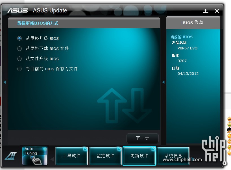Launch the Auto Tuning button
Viewport: 231px width, 170px height.
click(x=35, y=156)
